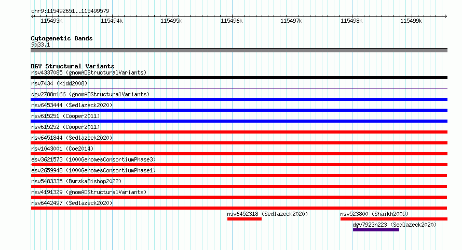Click the DGV Structural Variants track title
This screenshot has height=250, width=462.
(73, 66)
